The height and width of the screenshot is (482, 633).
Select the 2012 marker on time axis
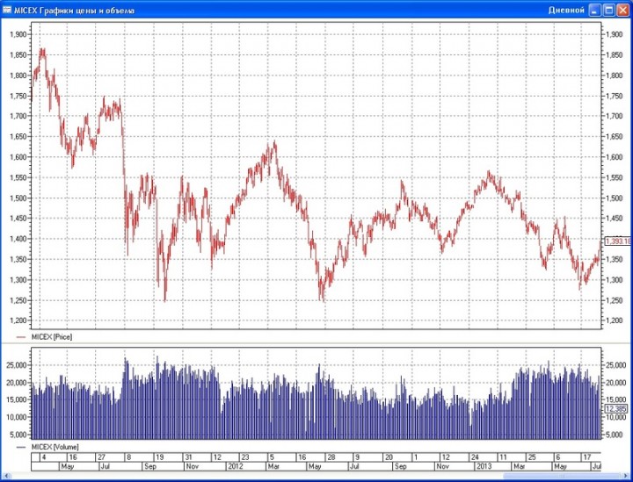click(236, 466)
